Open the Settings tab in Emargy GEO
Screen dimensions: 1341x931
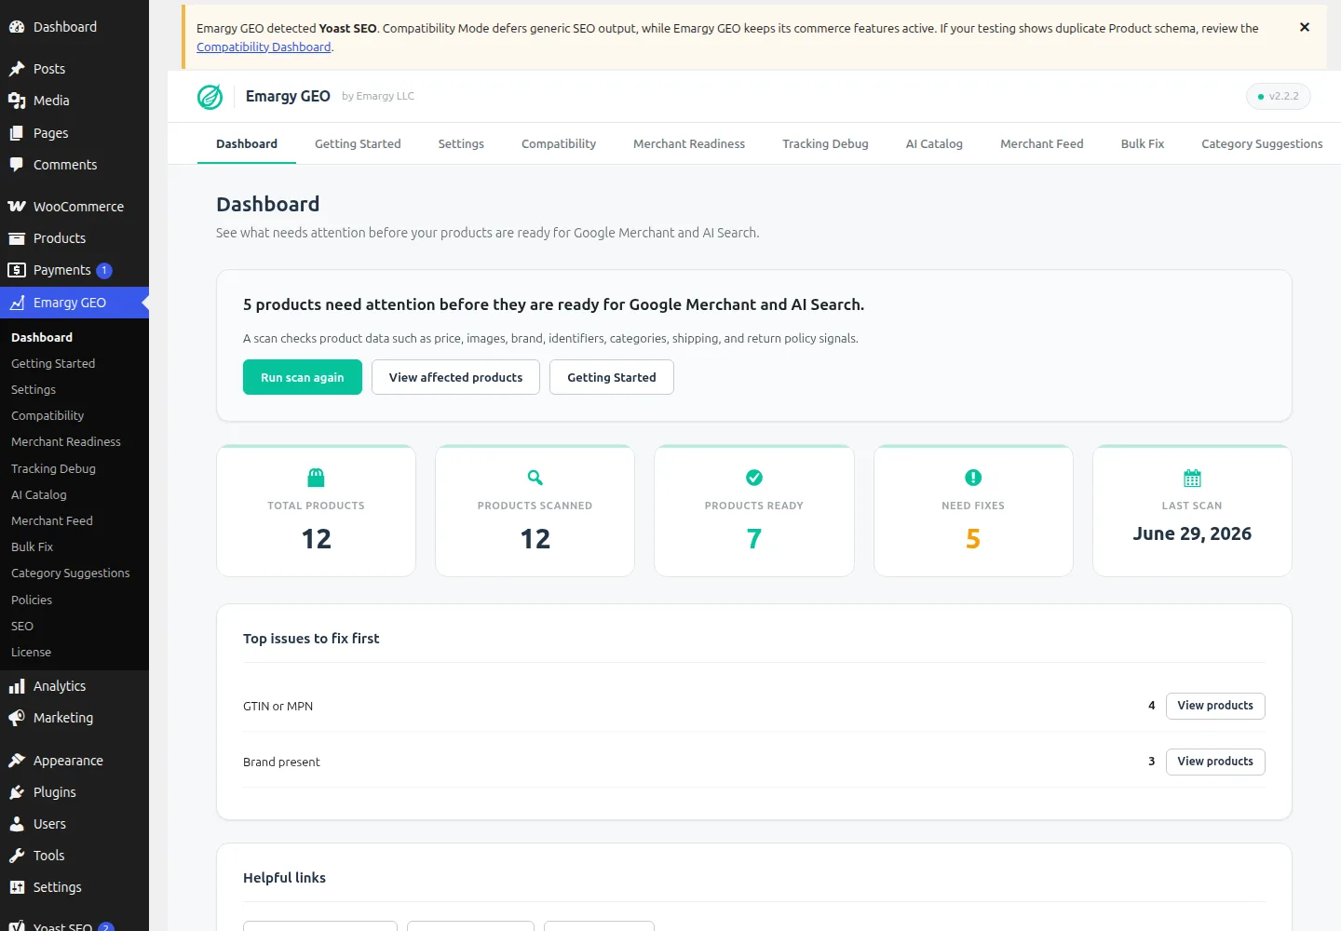click(461, 143)
